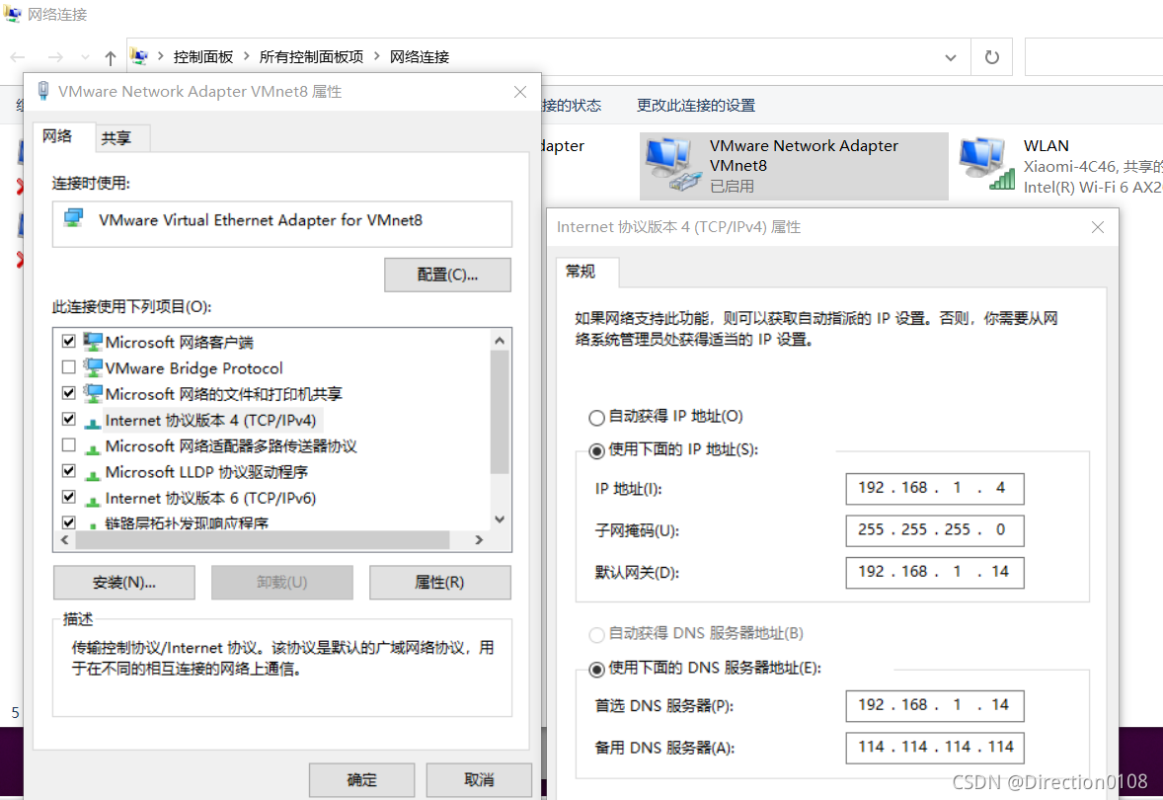This screenshot has width=1163, height=800.
Task: Click the 文件和打印机共享 item icon
Action: click(93, 393)
